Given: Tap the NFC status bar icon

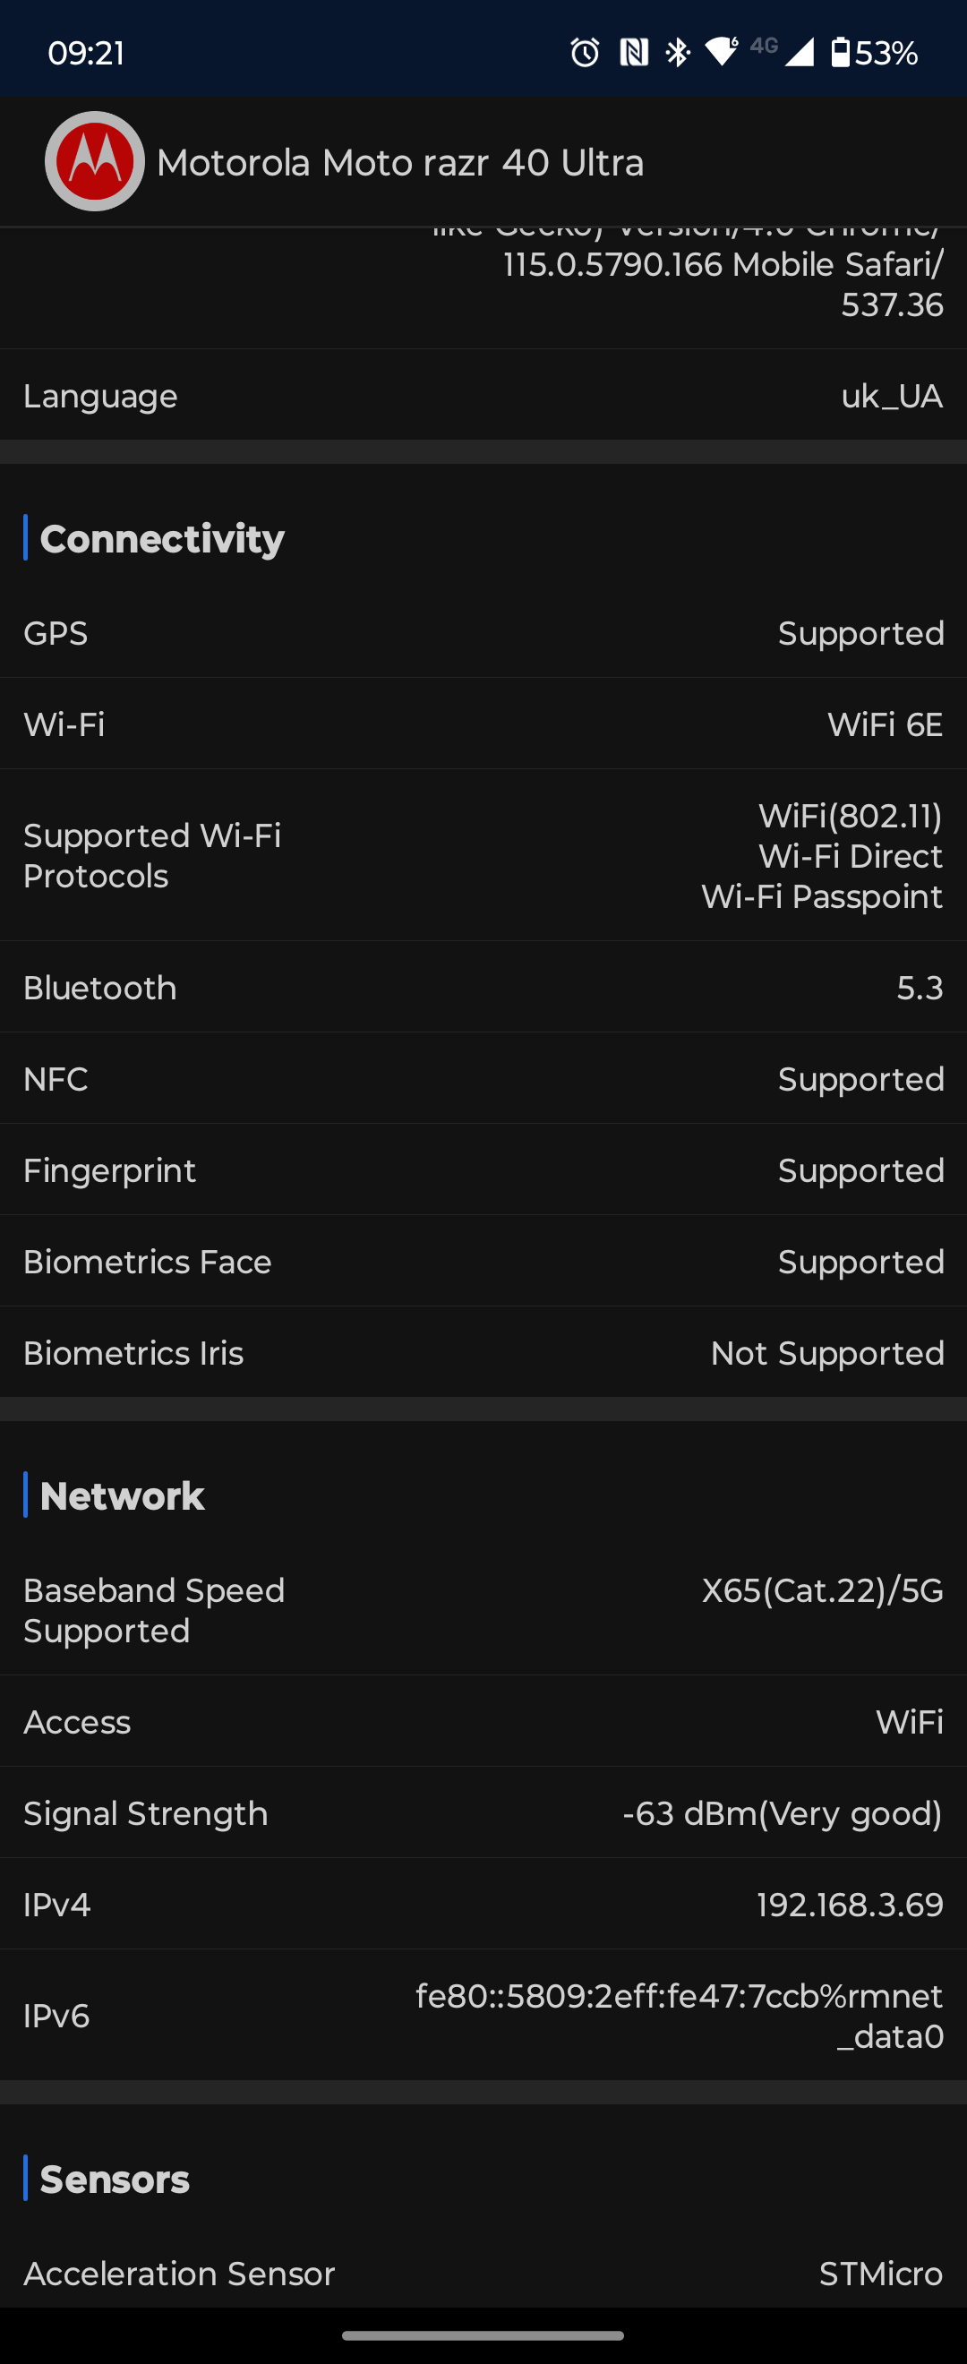Looking at the screenshot, I should [633, 52].
